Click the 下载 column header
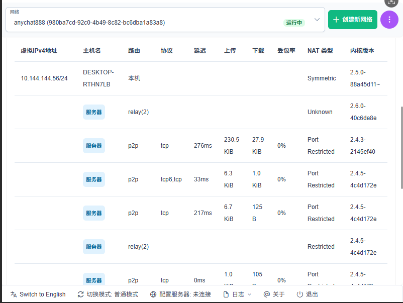Viewport: 403px width, 303px height. click(258, 51)
